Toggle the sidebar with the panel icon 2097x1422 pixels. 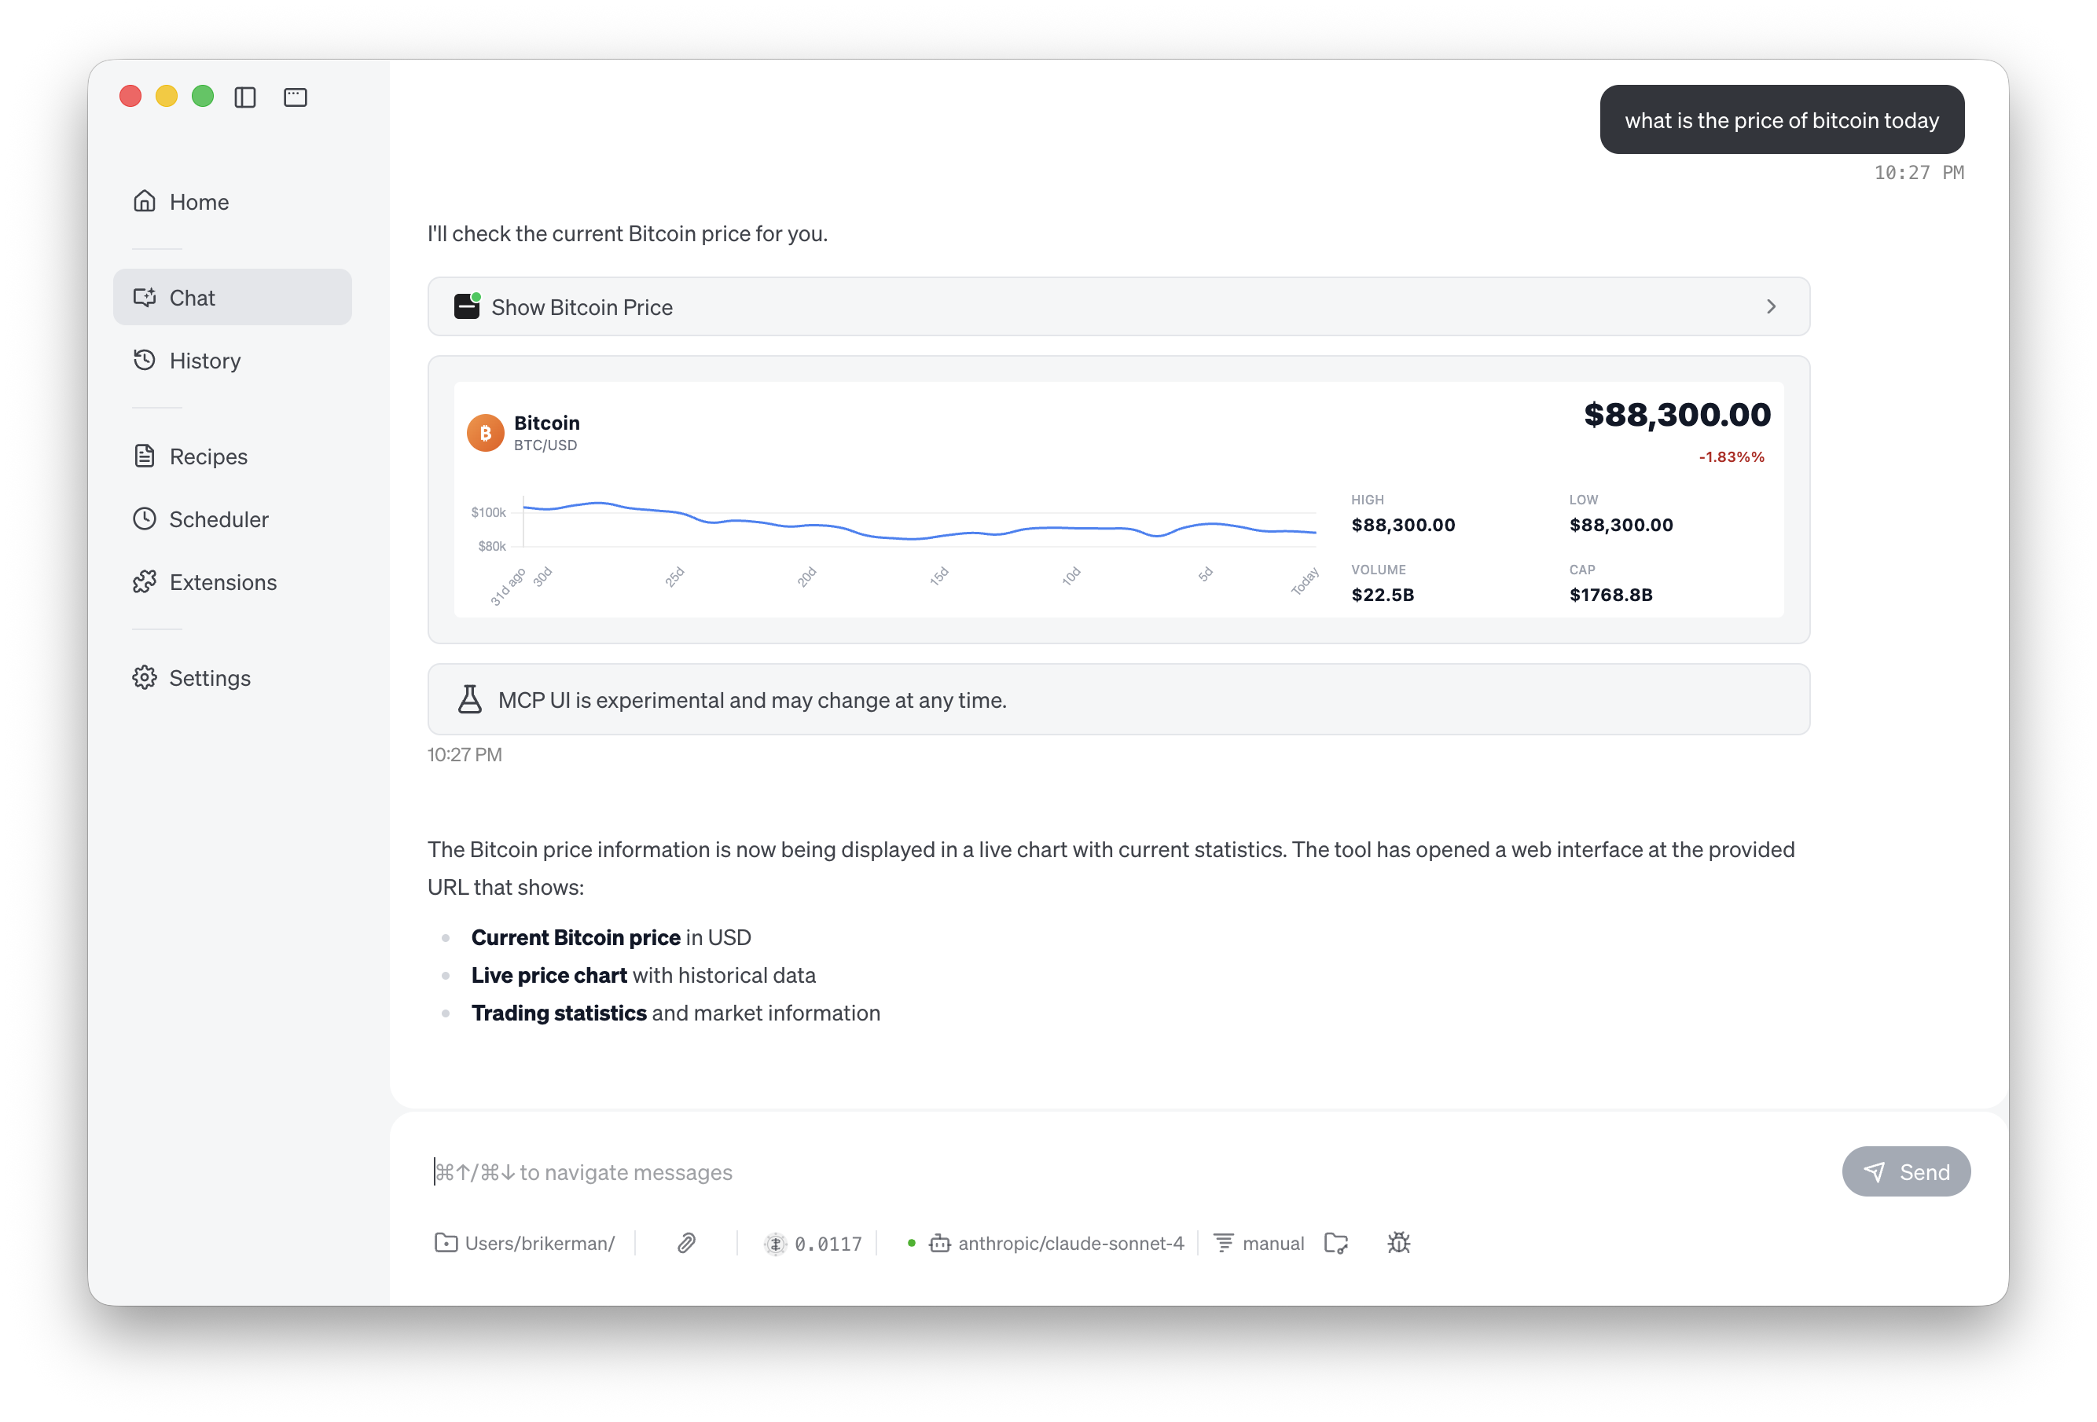pyautogui.click(x=245, y=97)
